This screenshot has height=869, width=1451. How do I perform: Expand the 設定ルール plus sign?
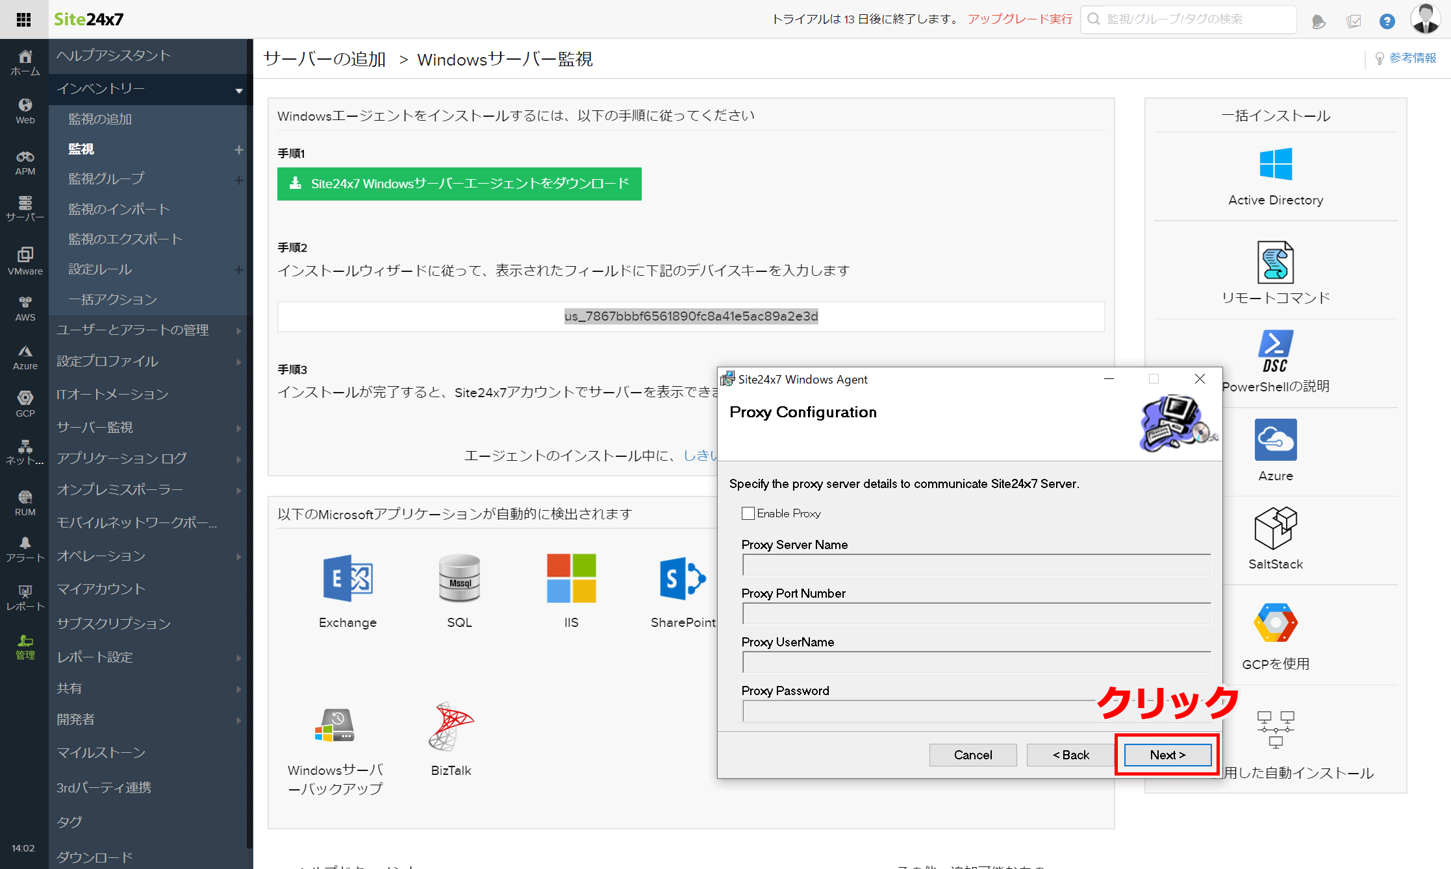click(239, 270)
